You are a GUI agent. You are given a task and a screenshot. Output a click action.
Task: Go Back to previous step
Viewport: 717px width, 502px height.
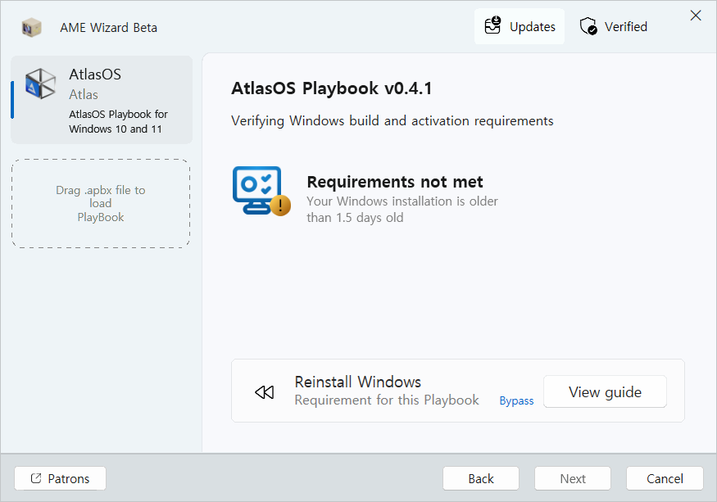tap(481, 479)
